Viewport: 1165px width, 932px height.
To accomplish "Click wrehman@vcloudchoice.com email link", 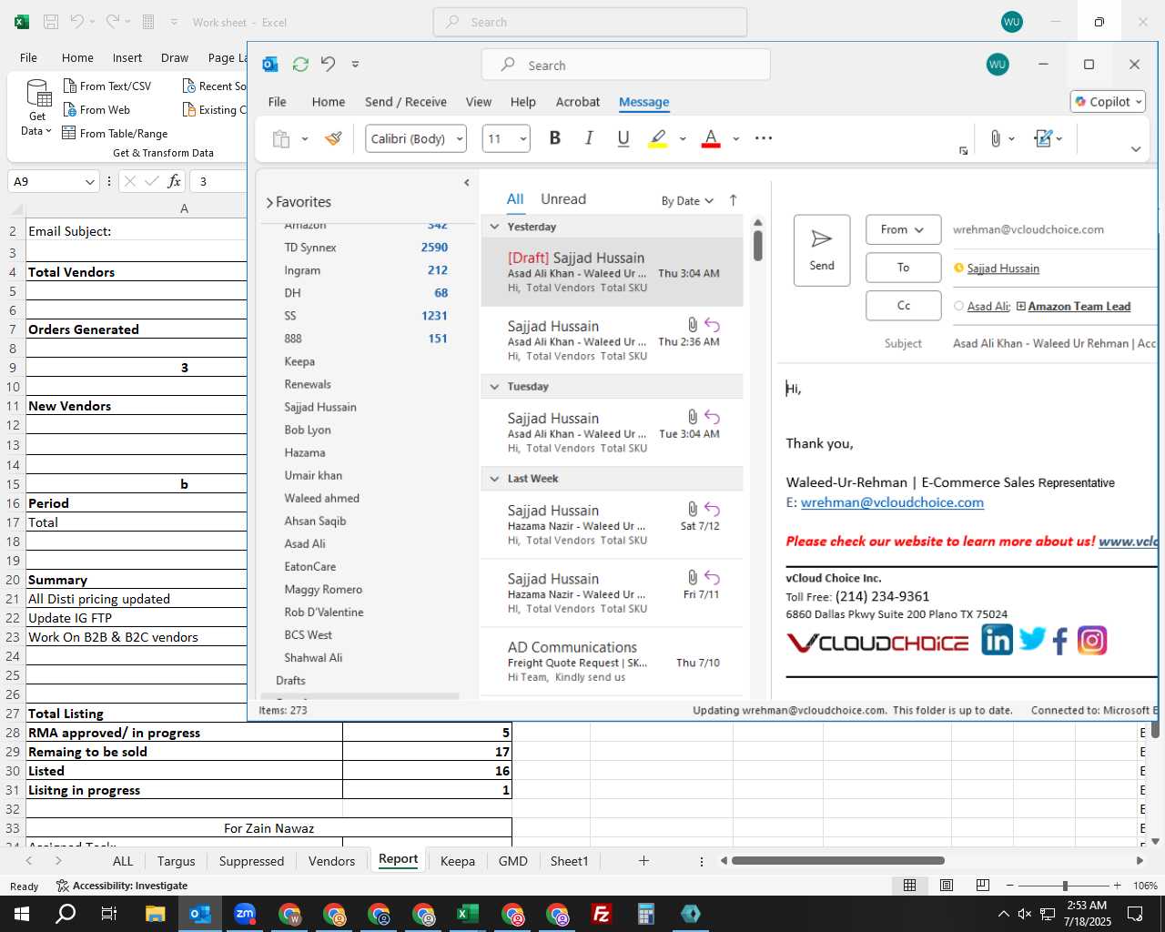I will coord(892,502).
